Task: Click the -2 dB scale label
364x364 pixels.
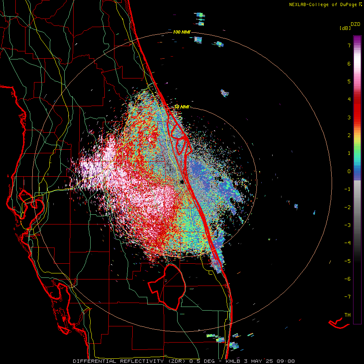Action: [347, 207]
